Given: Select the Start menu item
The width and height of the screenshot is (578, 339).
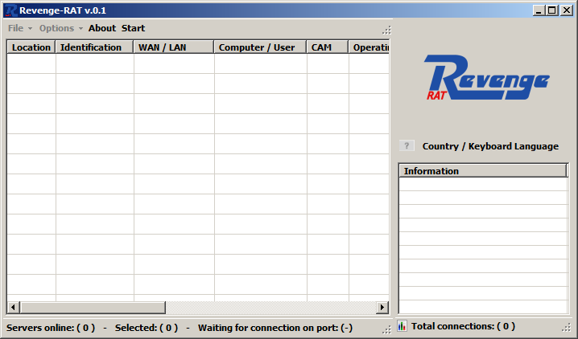Looking at the screenshot, I should [x=133, y=28].
